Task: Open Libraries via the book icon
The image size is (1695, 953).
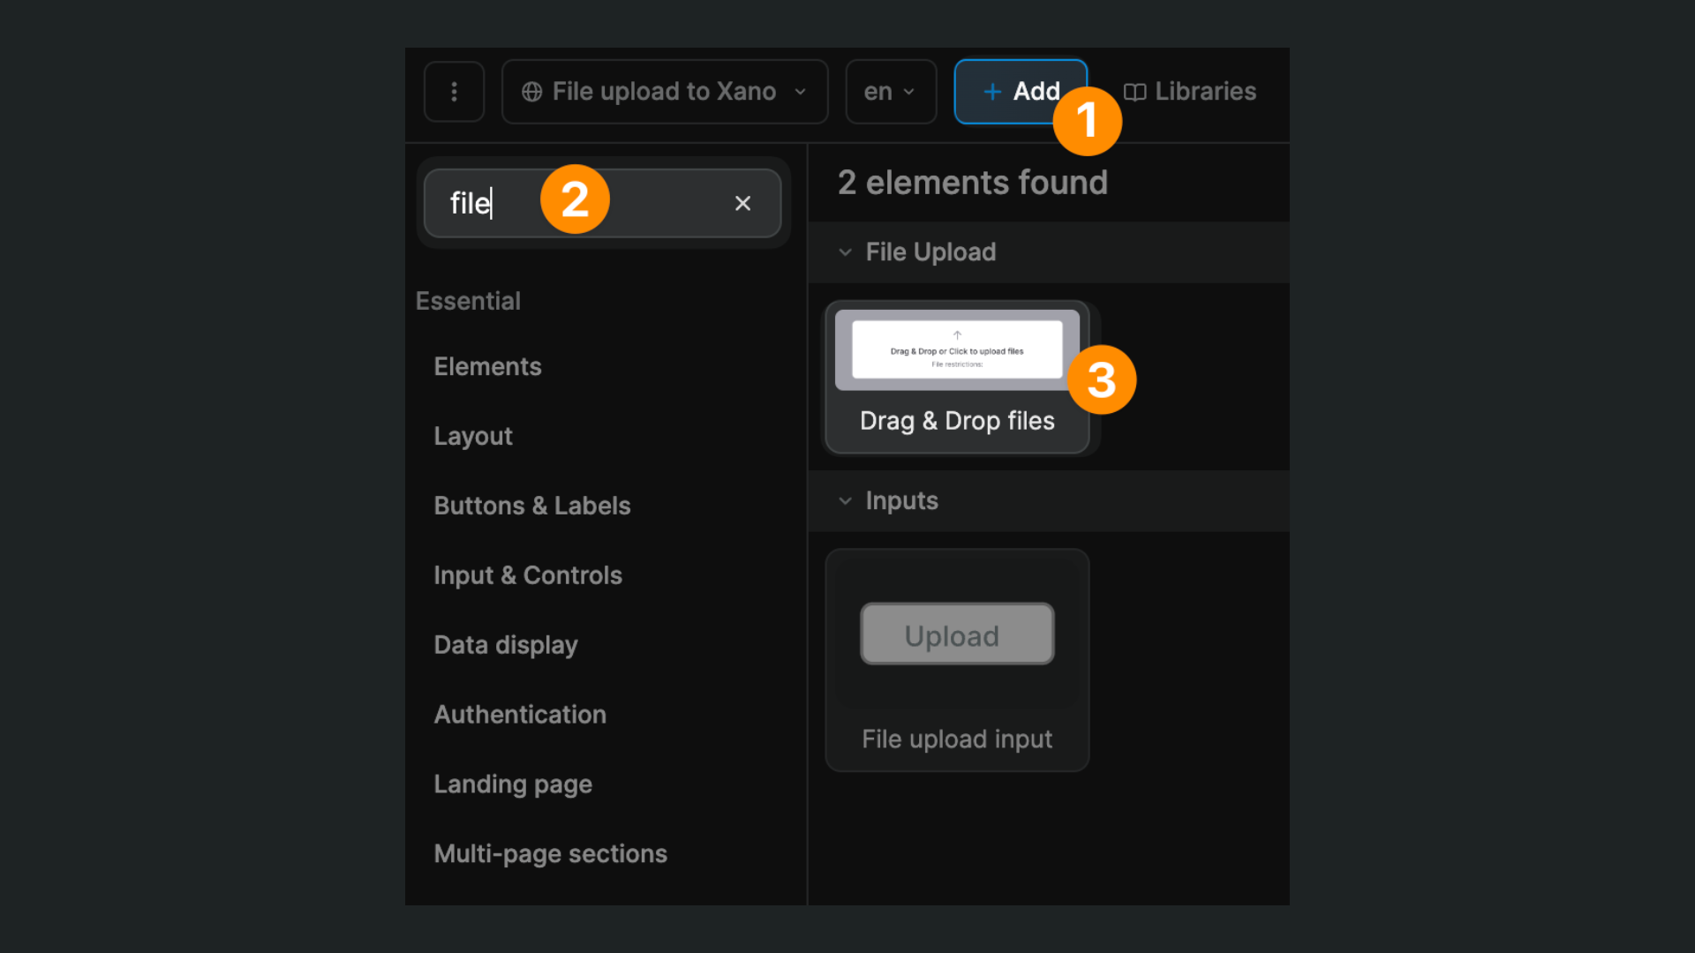Action: tap(1135, 91)
